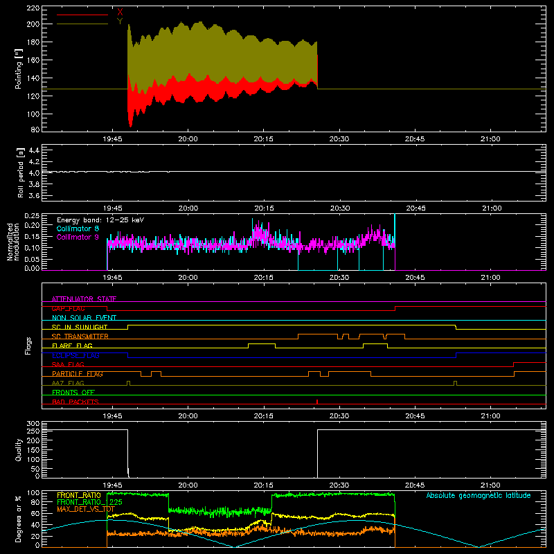Click the BAD_PACKETS flag label
554x554 pixels.
point(75,402)
